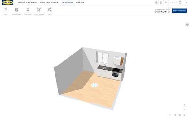Open the Mobili furniture category
189x119 pixels.
tap(6, 11)
